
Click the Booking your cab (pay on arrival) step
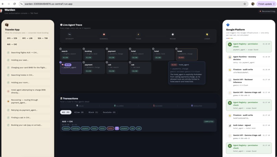(x=28, y=125)
